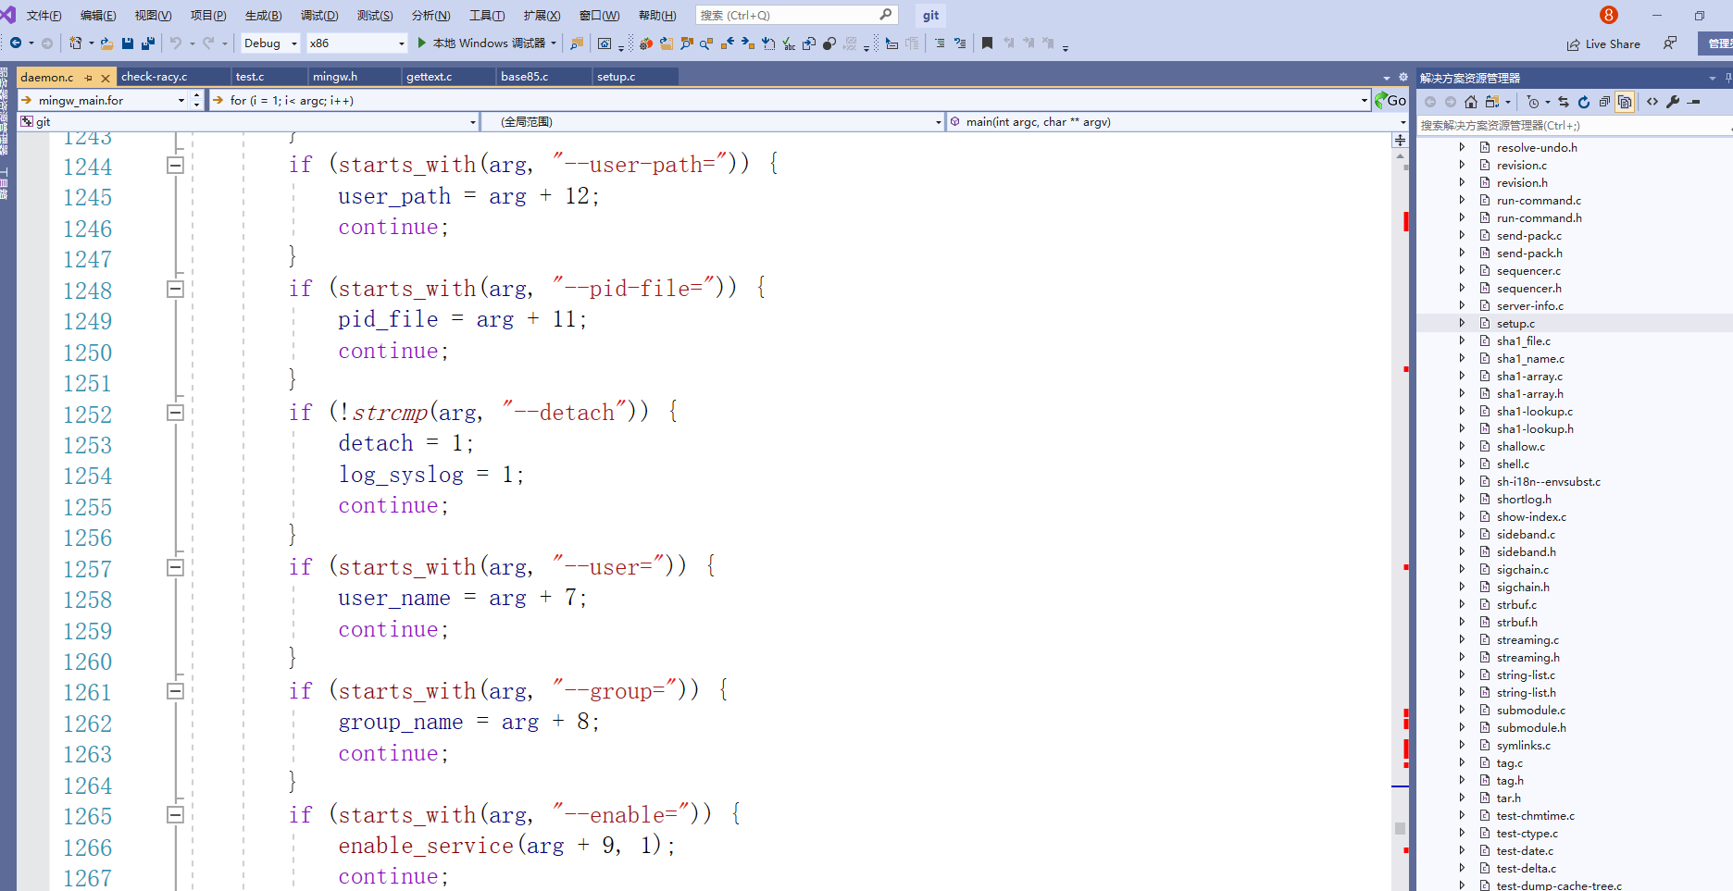Click the Home icon in Solution Explorer

[x=1471, y=102]
